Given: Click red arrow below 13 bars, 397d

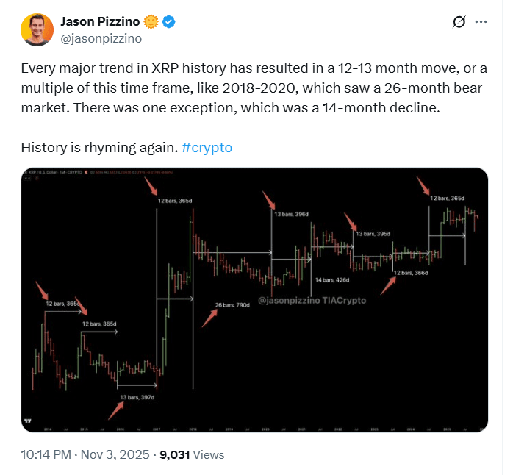Looking at the screenshot, I should 115,410.
